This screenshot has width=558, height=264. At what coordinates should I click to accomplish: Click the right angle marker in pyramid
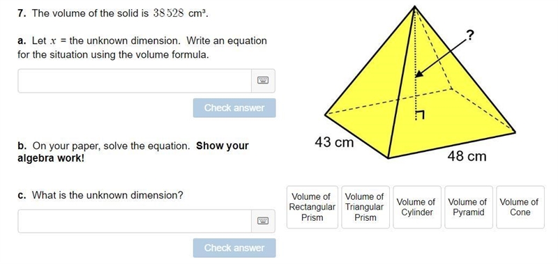tap(420, 116)
